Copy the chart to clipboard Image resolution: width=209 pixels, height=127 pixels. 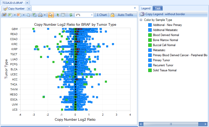point(28,15)
